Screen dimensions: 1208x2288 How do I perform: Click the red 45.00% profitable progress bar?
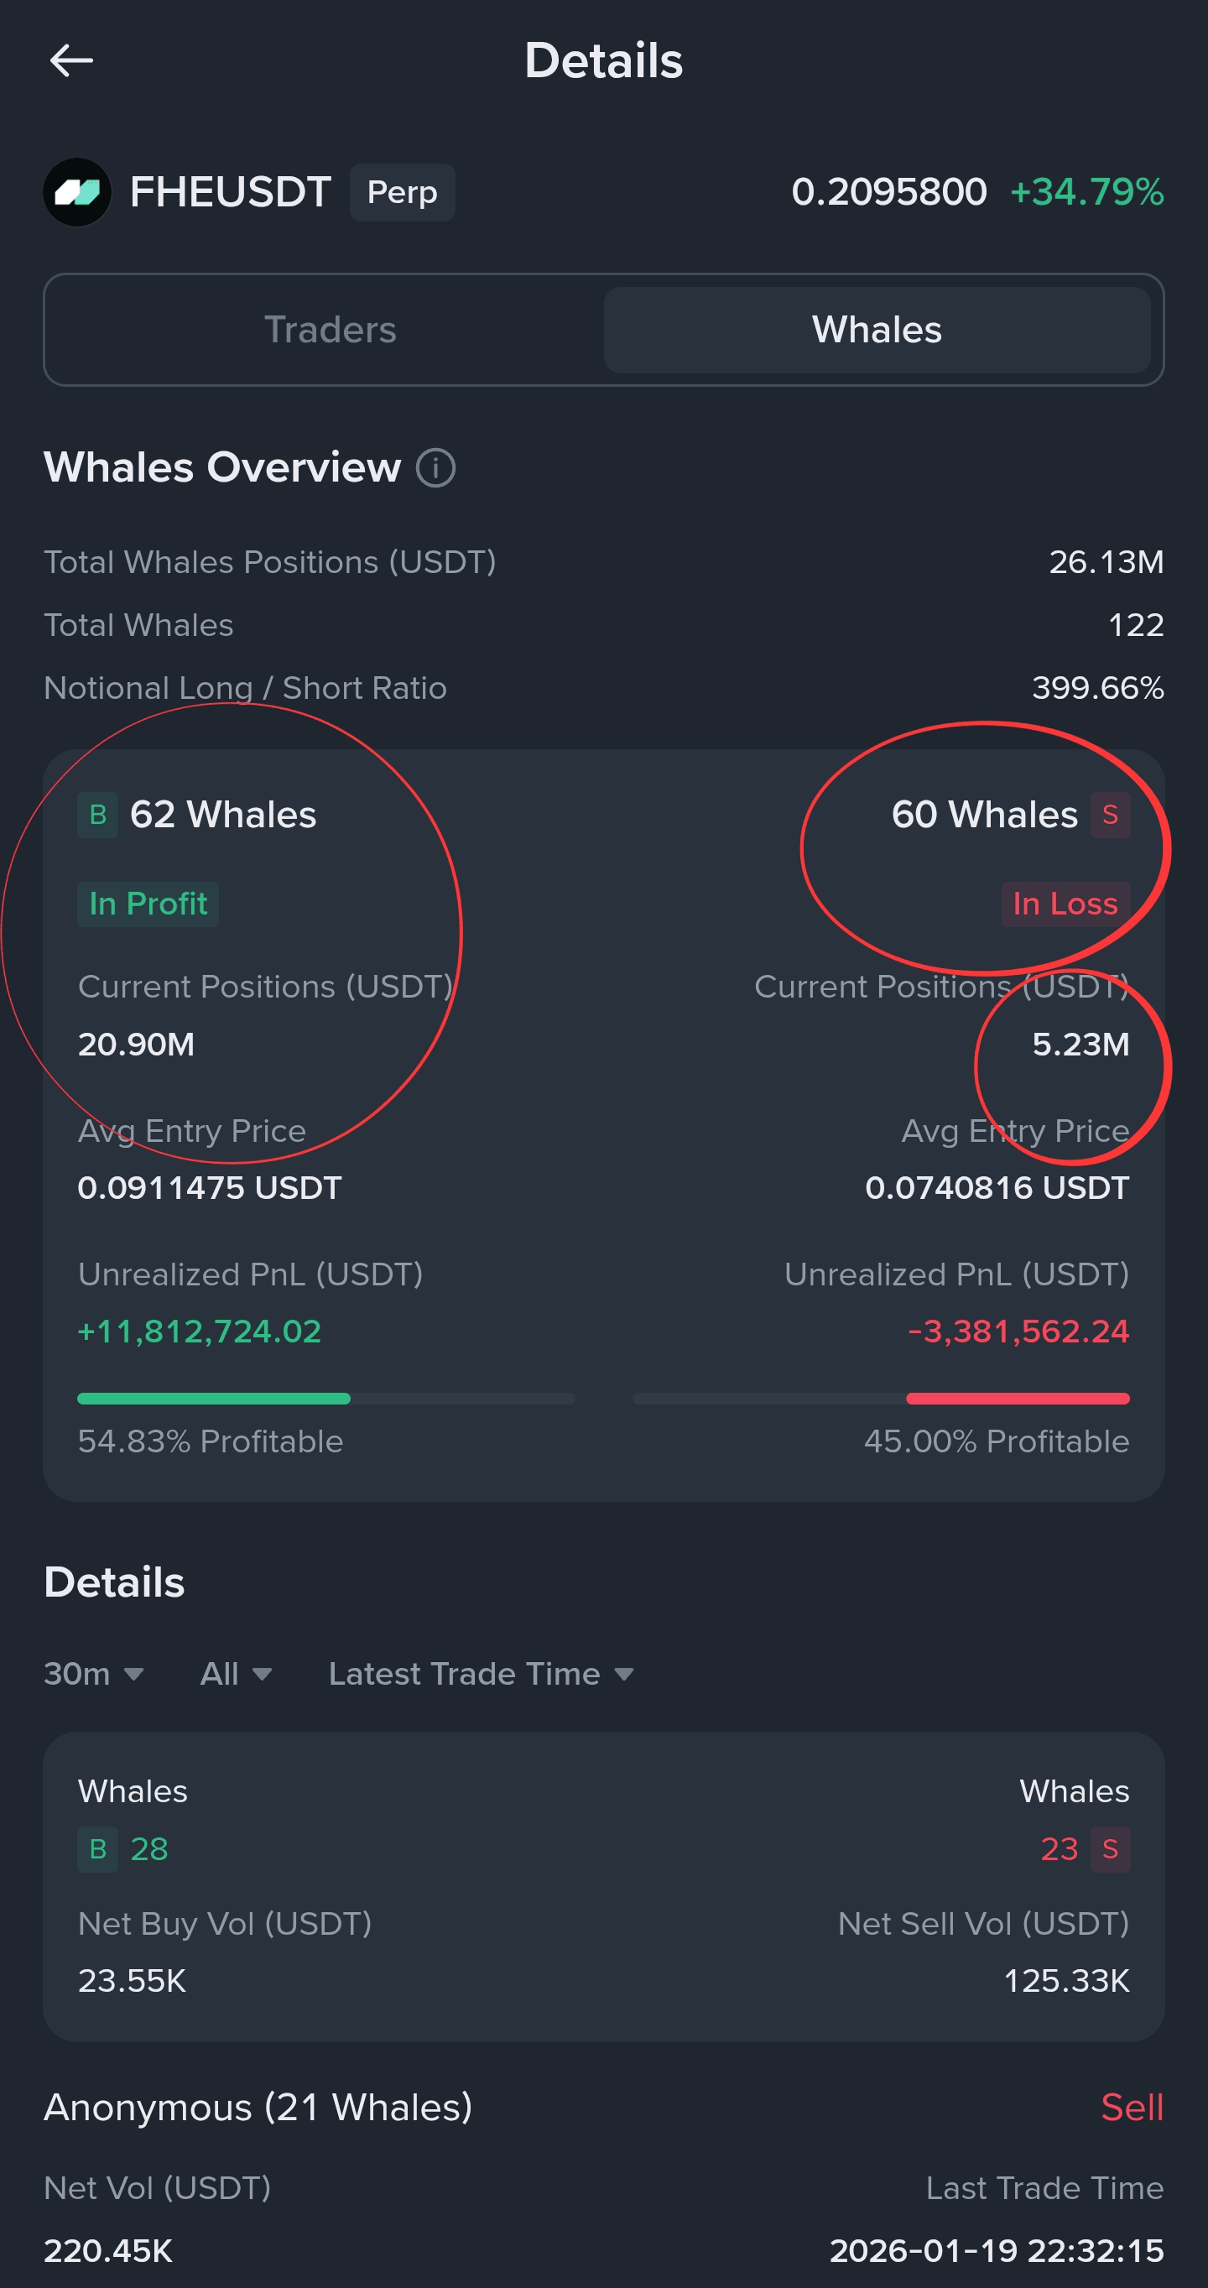click(1017, 1398)
